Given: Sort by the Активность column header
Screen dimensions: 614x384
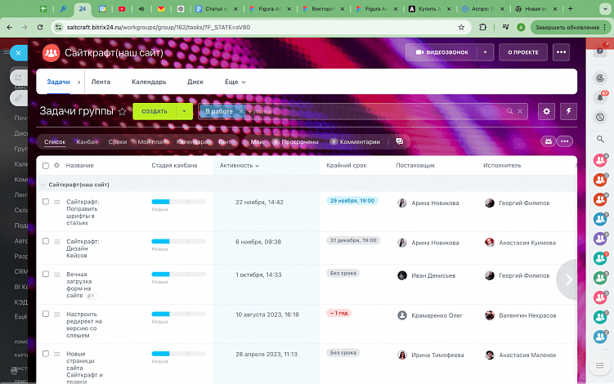Looking at the screenshot, I should pyautogui.click(x=240, y=166).
